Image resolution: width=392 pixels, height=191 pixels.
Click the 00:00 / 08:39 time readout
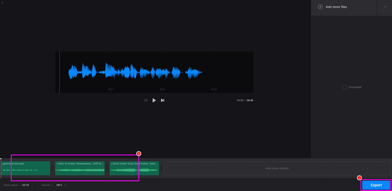[245, 100]
